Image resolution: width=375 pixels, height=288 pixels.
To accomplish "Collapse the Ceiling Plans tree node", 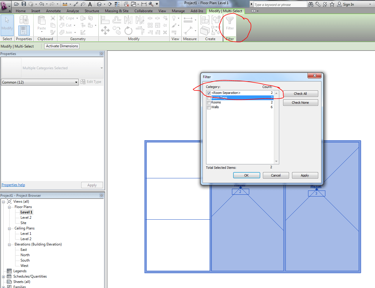I will point(9,228).
